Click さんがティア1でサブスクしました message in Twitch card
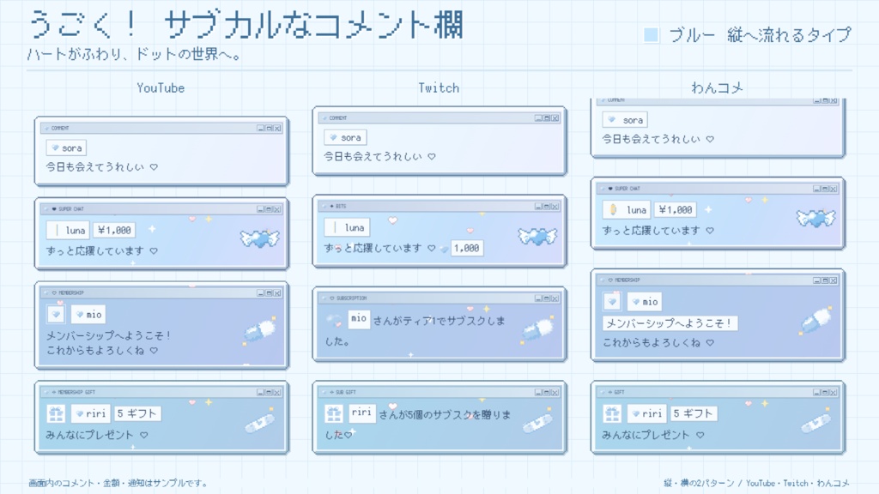Viewport: 879px width, 494px height. tap(415, 330)
